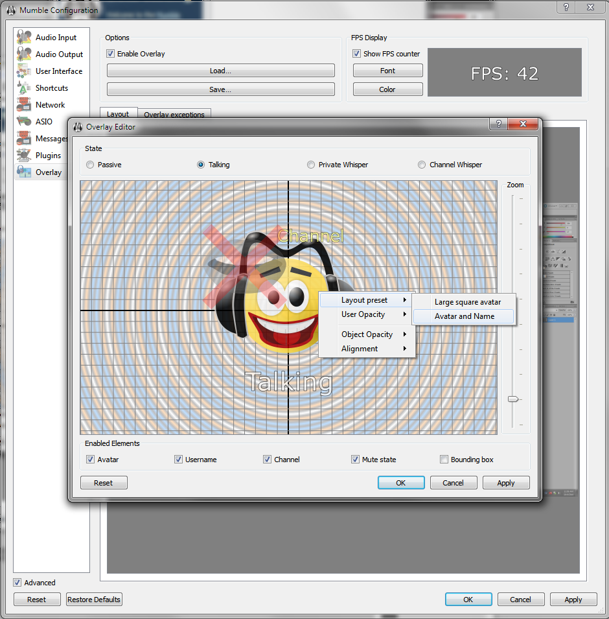The height and width of the screenshot is (619, 609).
Task: Open Audio Output settings icon
Action: point(24,54)
